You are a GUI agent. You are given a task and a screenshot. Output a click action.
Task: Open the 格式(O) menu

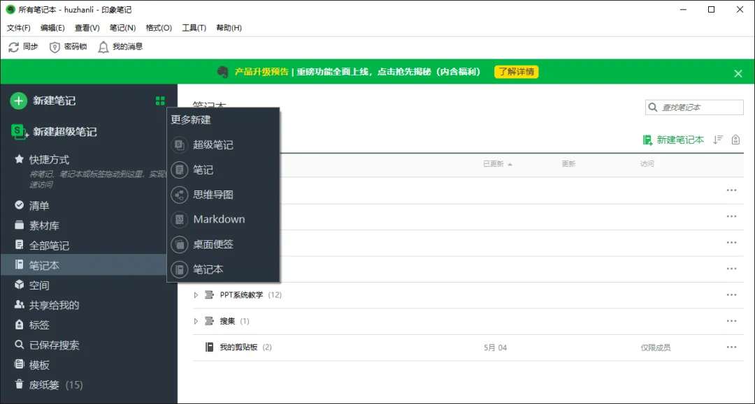(159, 28)
